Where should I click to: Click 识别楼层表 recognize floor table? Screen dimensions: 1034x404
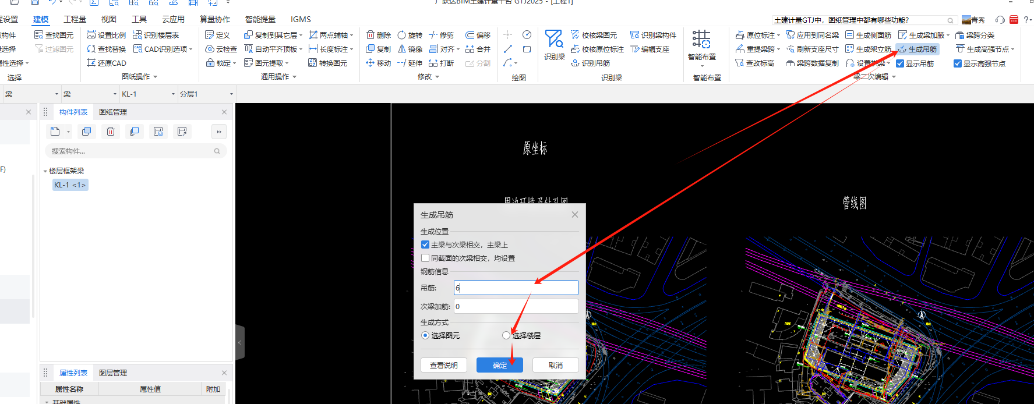click(x=156, y=35)
